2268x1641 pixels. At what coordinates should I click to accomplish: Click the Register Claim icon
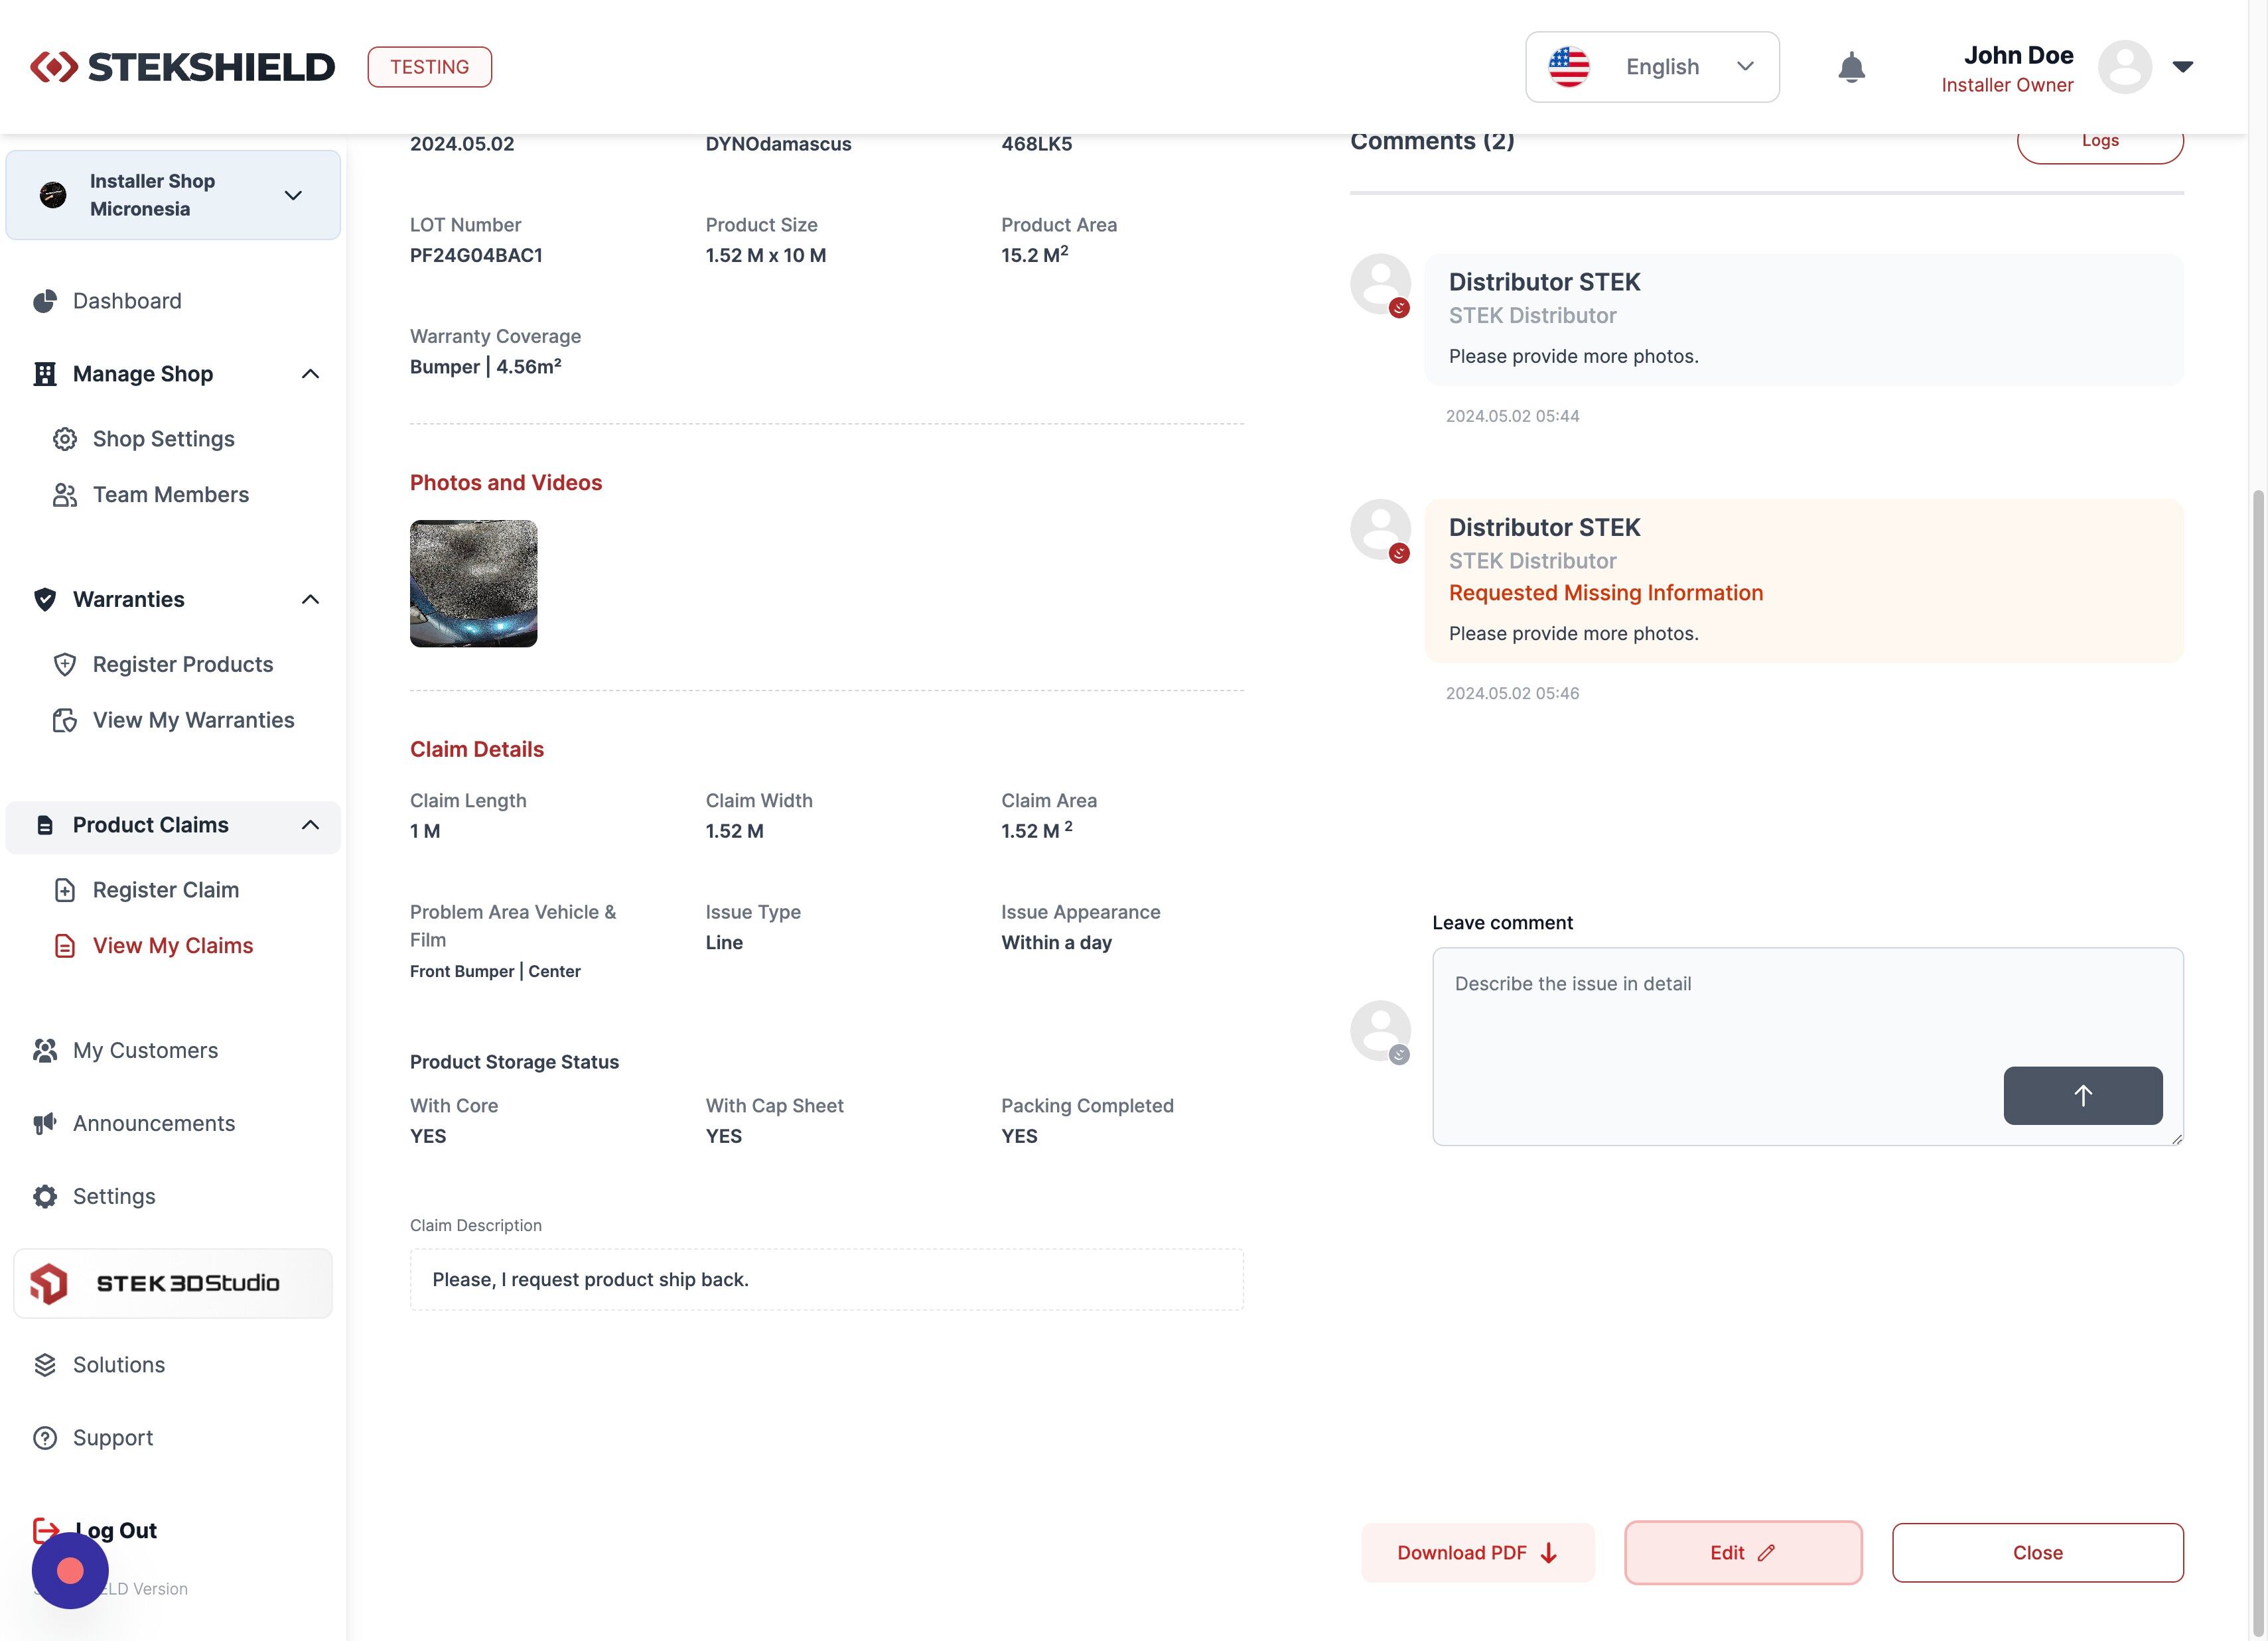coord(65,890)
